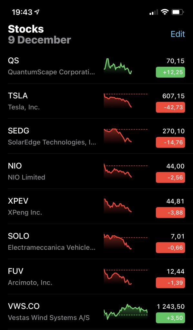Image resolution: width=193 pixels, height=330 pixels.
Task: Open the SEDG sparkline chart
Action: coord(126,136)
